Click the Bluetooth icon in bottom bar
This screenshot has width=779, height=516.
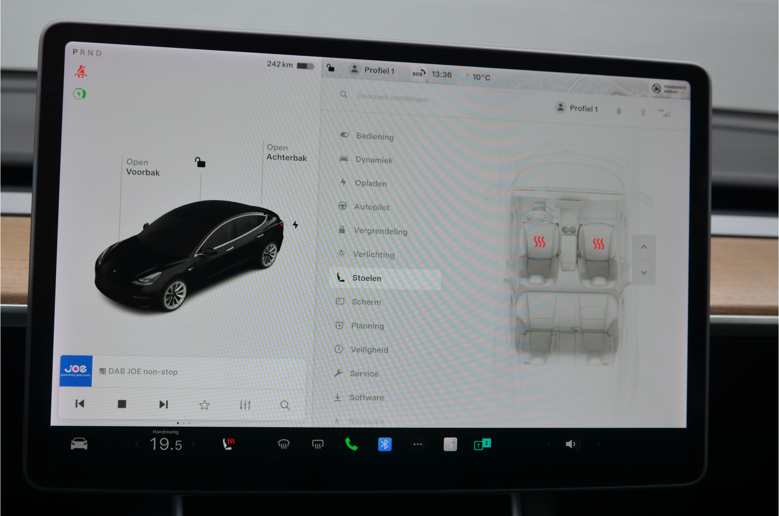coord(385,444)
